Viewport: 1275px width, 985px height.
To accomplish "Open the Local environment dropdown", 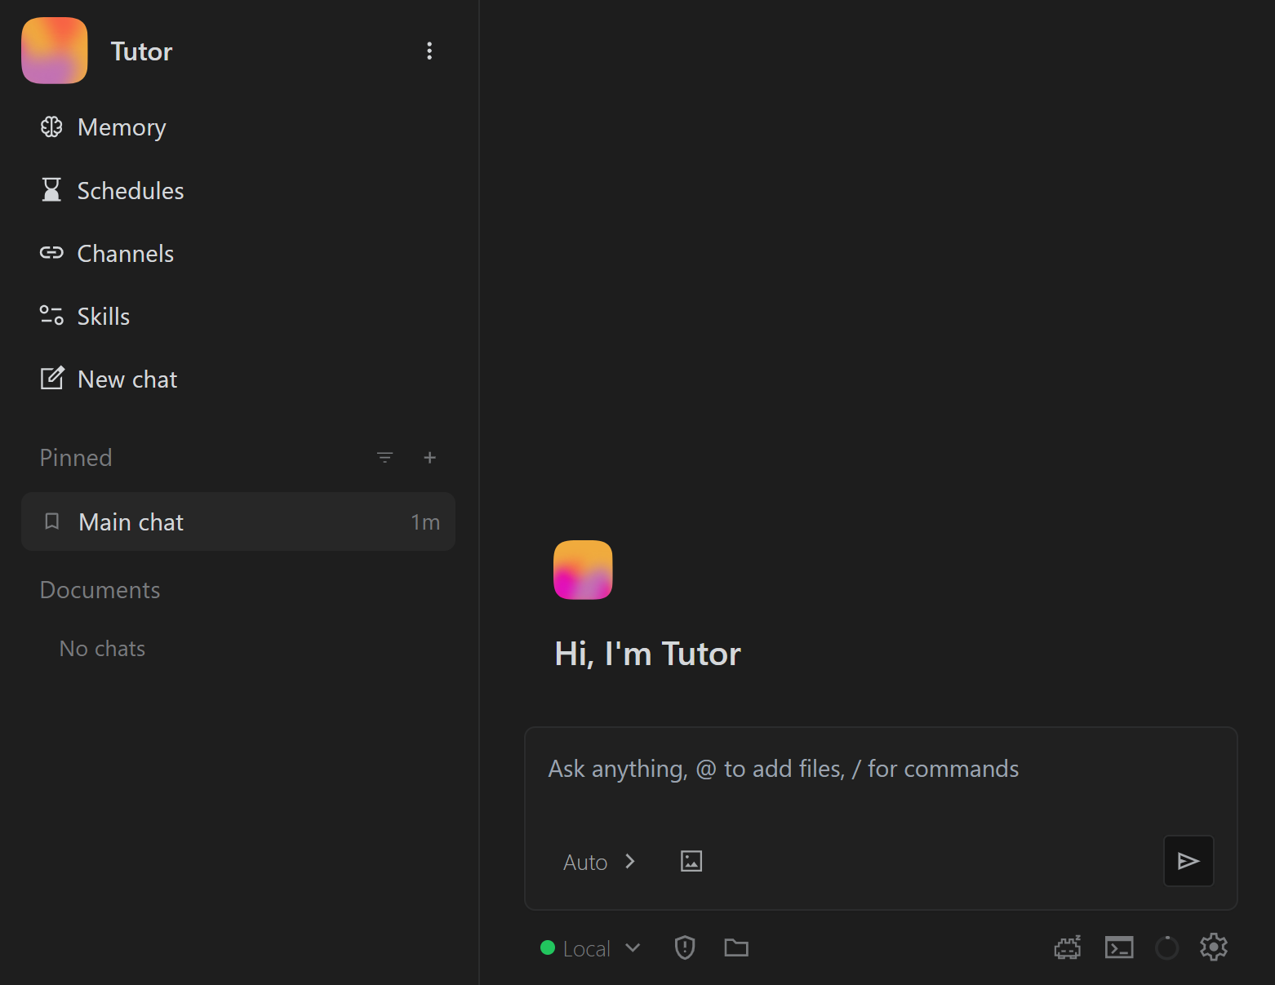I will 591,948.
